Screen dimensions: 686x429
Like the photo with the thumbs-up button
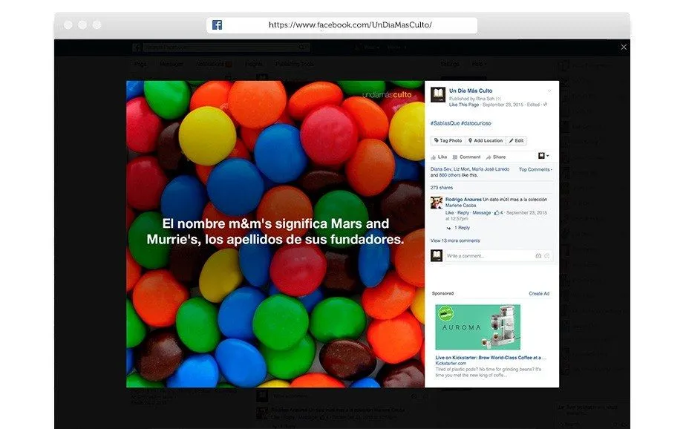tap(439, 157)
